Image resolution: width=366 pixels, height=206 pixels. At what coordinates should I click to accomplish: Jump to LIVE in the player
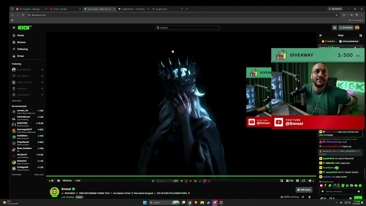(77, 181)
